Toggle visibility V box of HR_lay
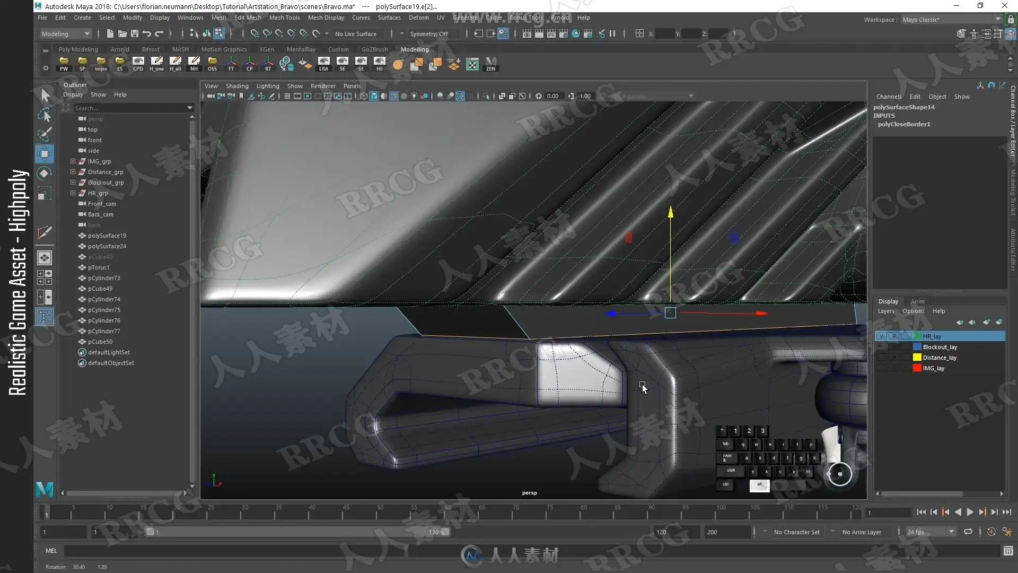Image resolution: width=1018 pixels, height=573 pixels. tap(881, 336)
